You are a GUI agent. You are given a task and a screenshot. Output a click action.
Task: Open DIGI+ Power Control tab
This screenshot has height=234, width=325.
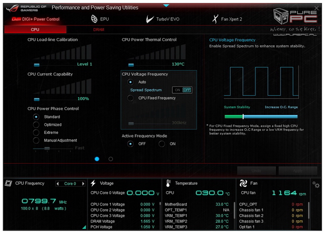(36, 19)
